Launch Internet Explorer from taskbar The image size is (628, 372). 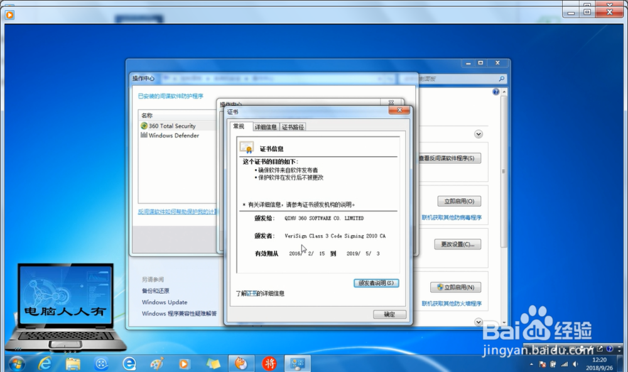tap(45, 364)
